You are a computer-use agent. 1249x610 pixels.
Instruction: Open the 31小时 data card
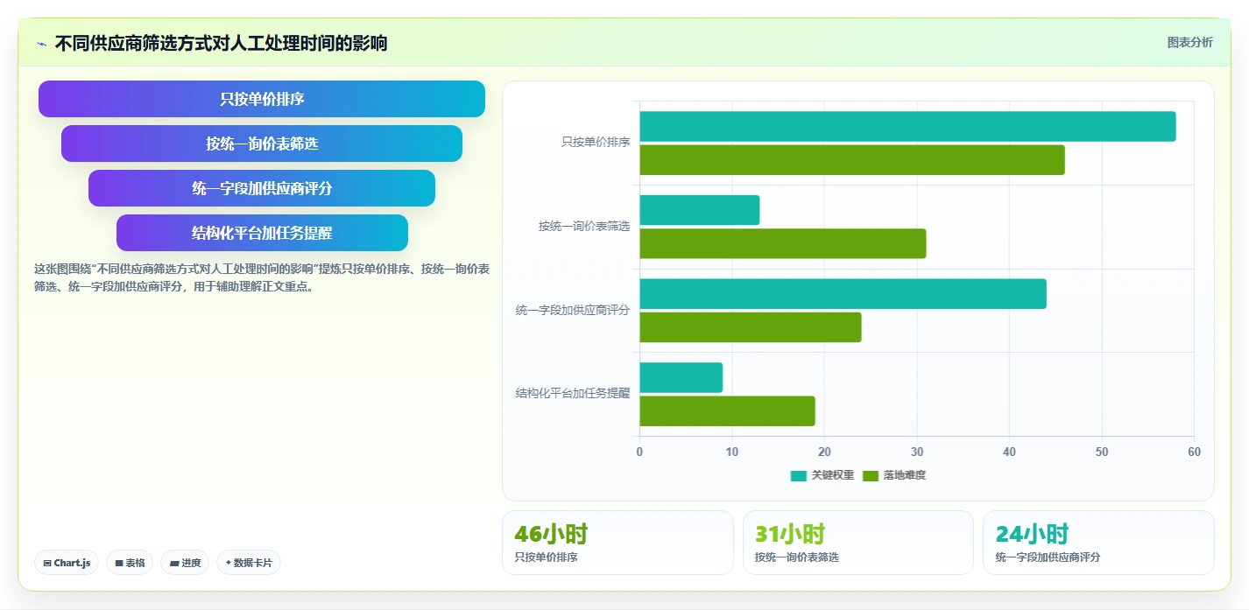coord(858,543)
